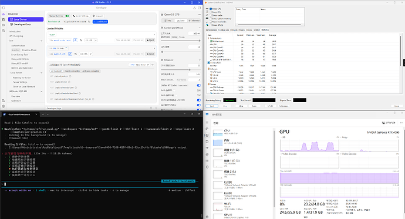Click AIDA64 Preferences button
This screenshot has width=405, height=219.
tap(283, 106)
